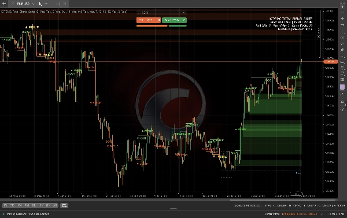Viewport: 347px width, 218px height.
Task: Select the pen drawing tool
Action: [342, 50]
